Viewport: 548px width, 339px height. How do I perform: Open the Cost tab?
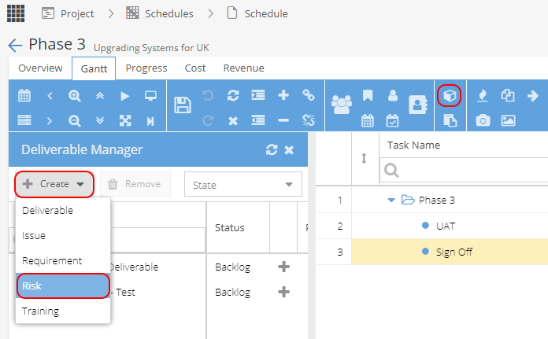[x=195, y=68]
